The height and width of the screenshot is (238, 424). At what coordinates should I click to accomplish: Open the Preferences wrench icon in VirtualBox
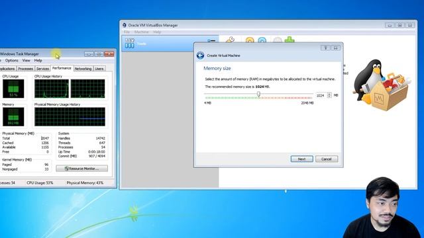(230, 40)
